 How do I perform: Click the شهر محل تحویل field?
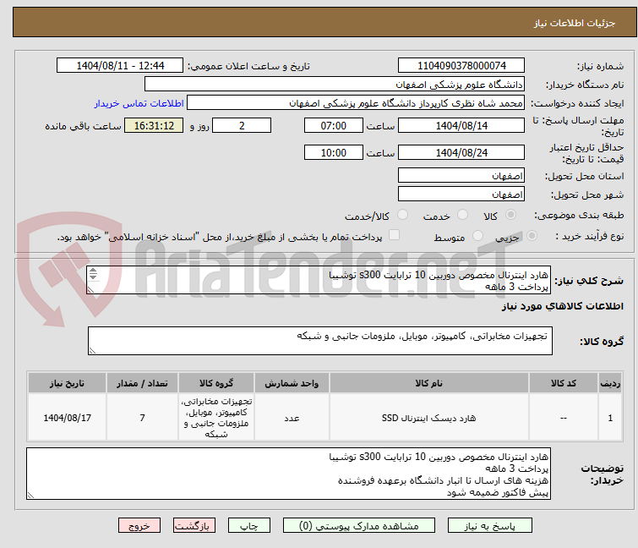461,195
